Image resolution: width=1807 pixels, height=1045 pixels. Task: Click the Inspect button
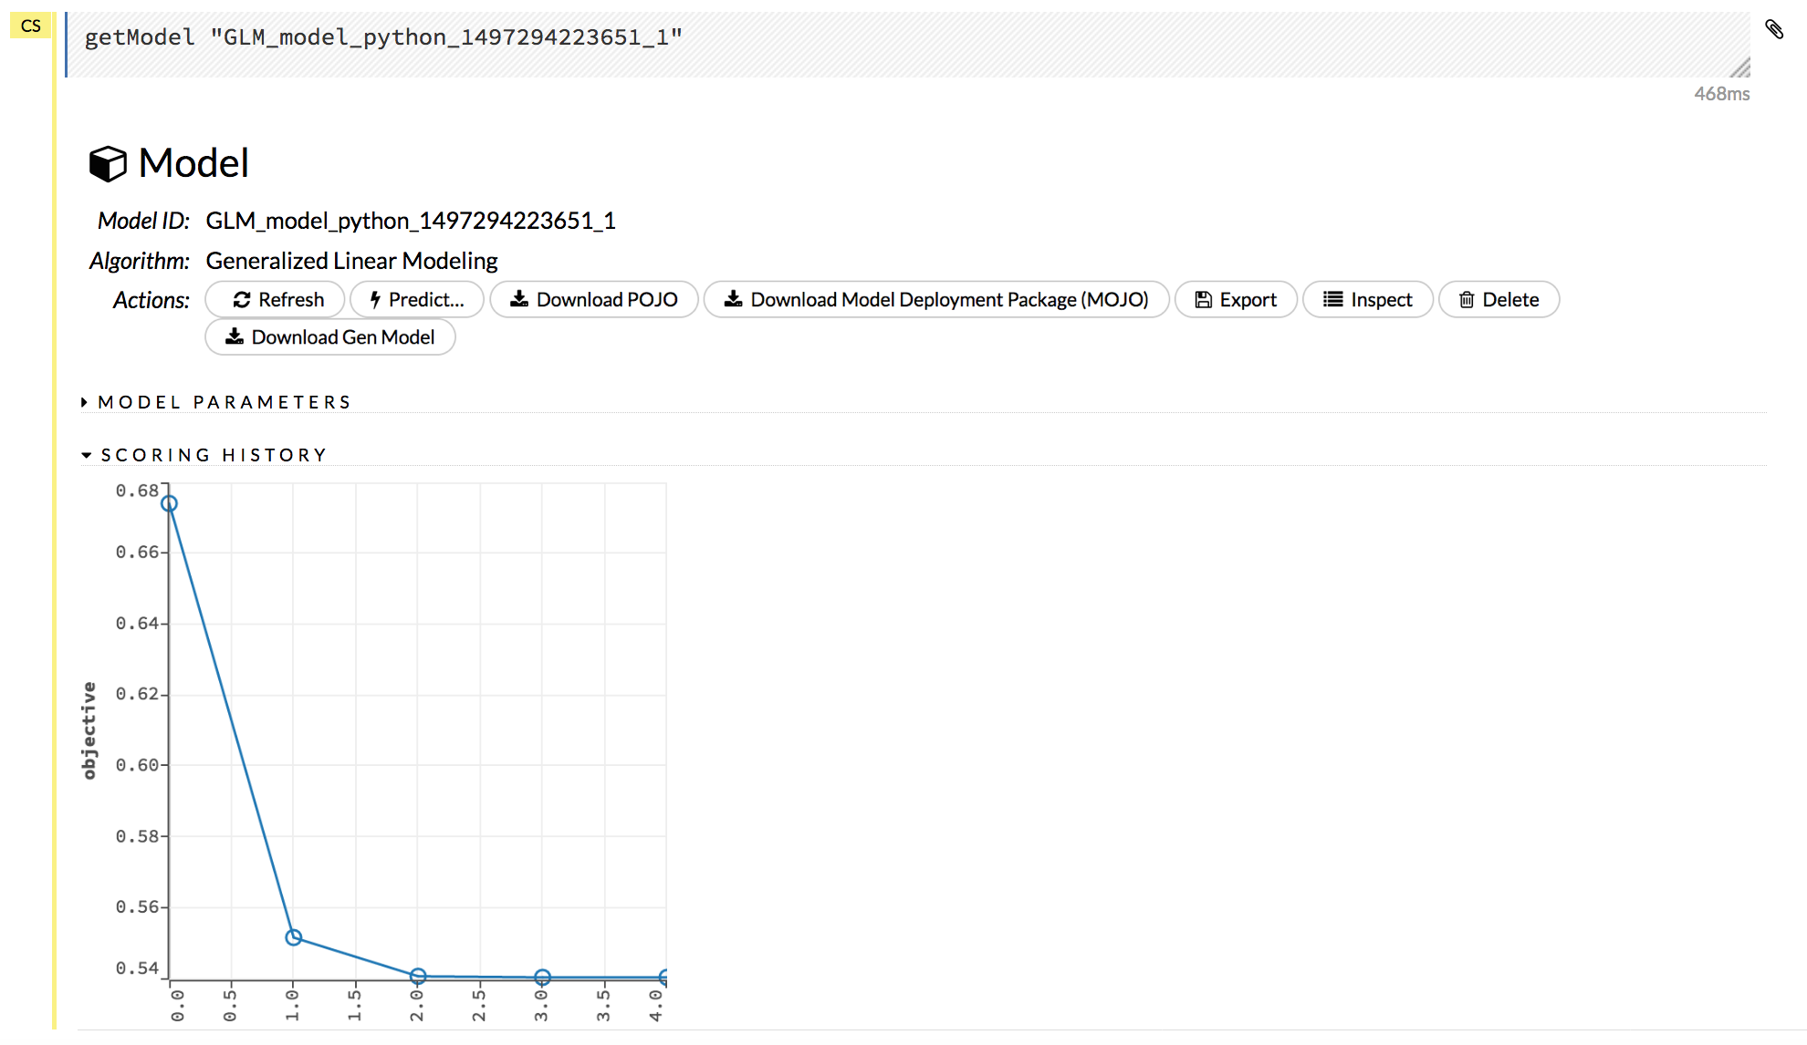1368,300
